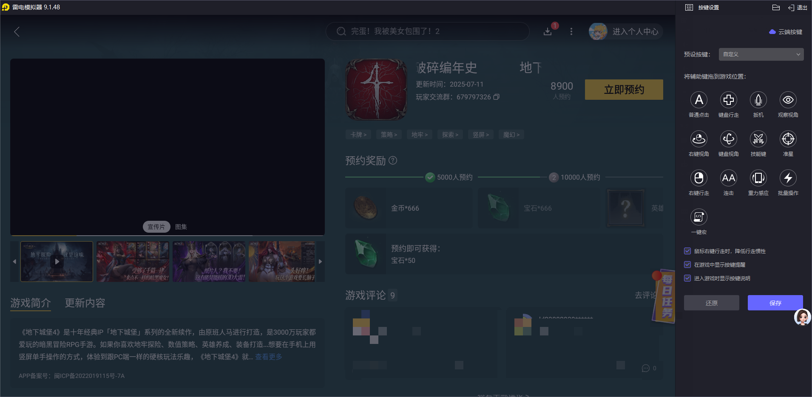Viewport: 812px width, 397px height.
Task: Select the 技能键 skill key icon
Action: point(758,139)
